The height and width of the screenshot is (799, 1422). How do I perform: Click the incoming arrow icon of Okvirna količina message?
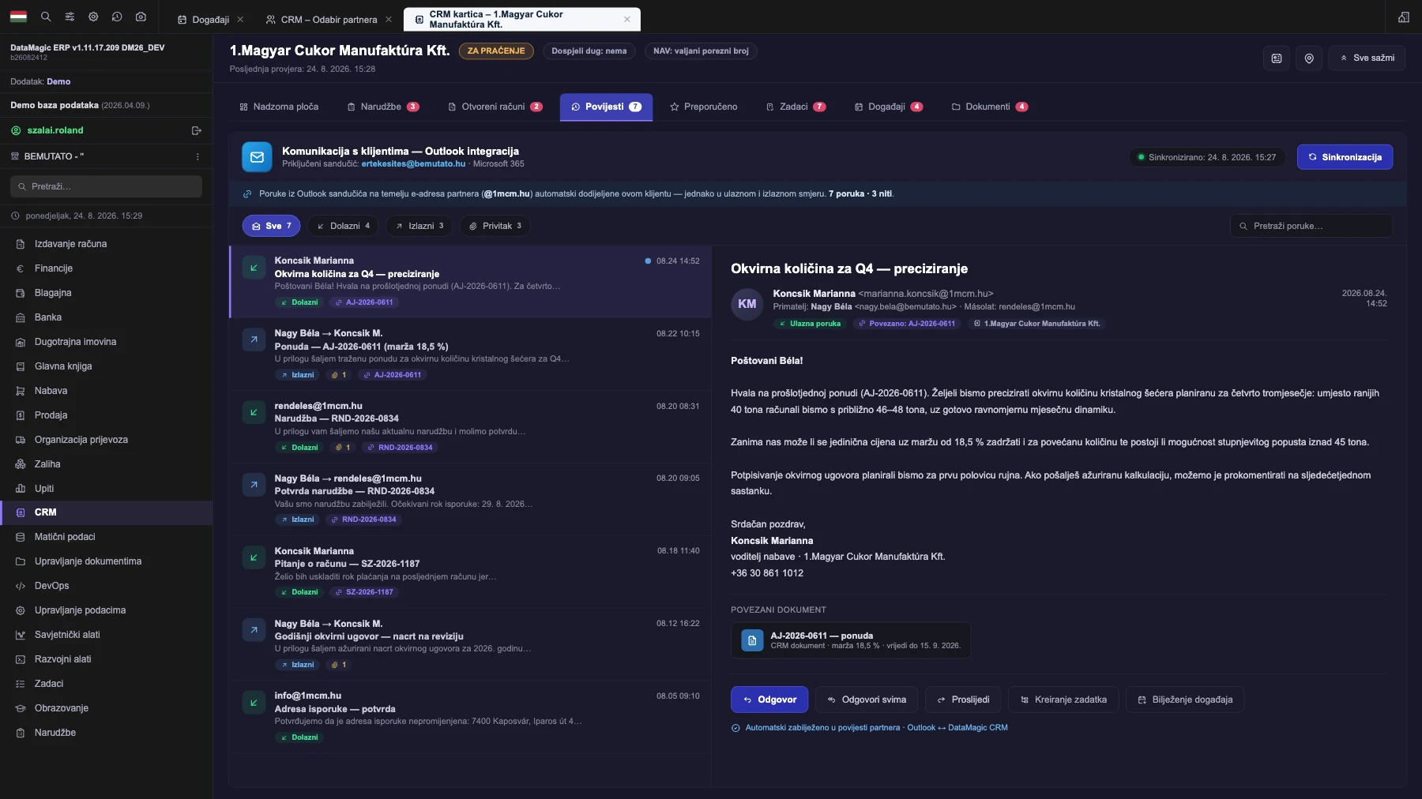[x=254, y=268]
